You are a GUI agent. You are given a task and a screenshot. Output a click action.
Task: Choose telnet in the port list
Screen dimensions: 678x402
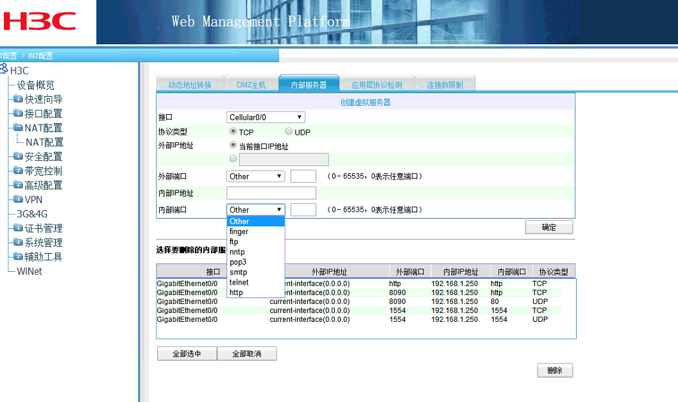tap(255, 282)
